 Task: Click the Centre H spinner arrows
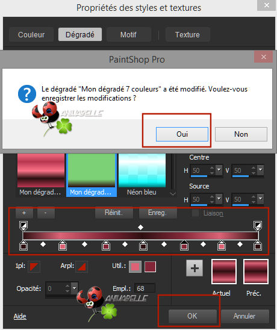click(x=212, y=170)
